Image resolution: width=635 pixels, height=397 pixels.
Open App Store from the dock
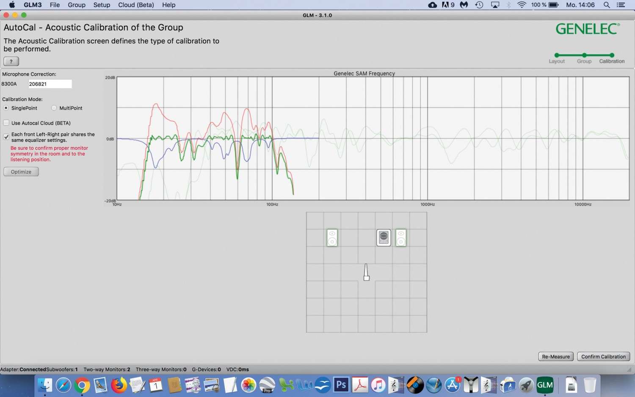point(452,385)
